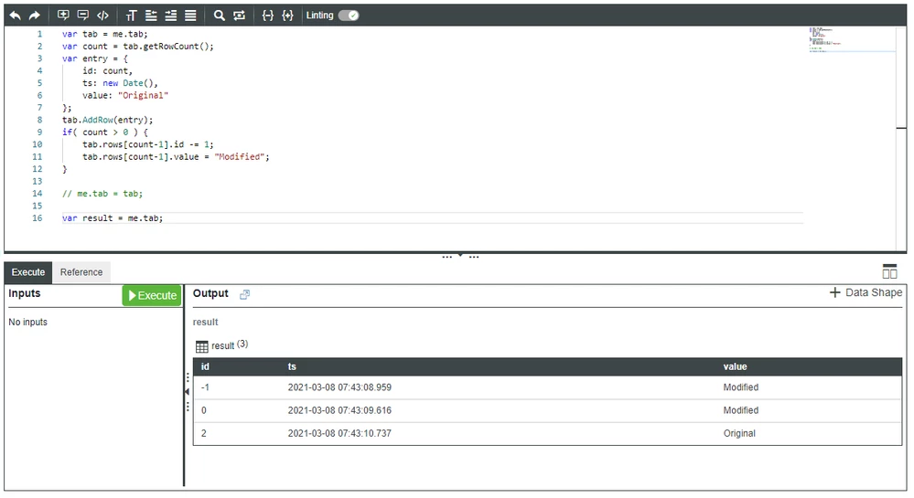Collapse all code blocks
This screenshot has height=498, width=914.
tap(267, 16)
